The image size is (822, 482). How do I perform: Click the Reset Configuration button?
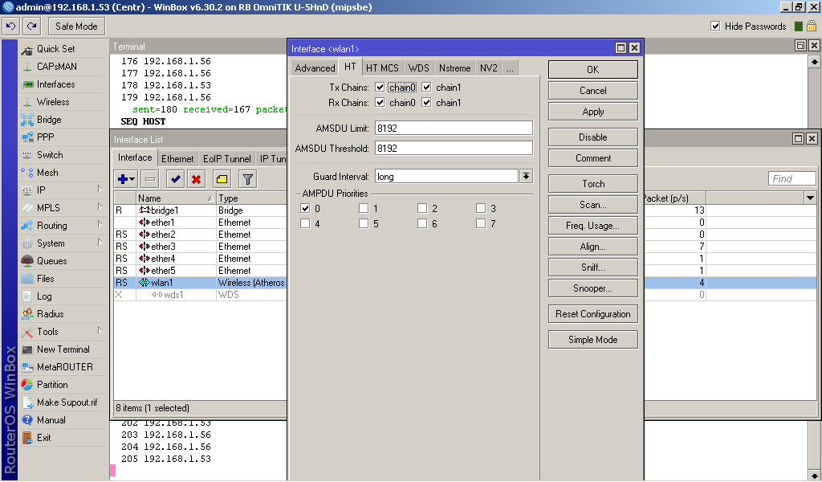[x=593, y=314]
